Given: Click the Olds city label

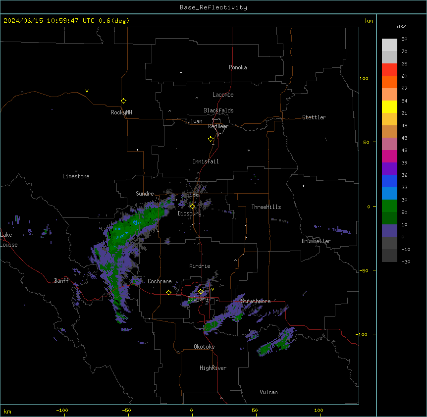Looking at the screenshot, I should click(x=192, y=195).
